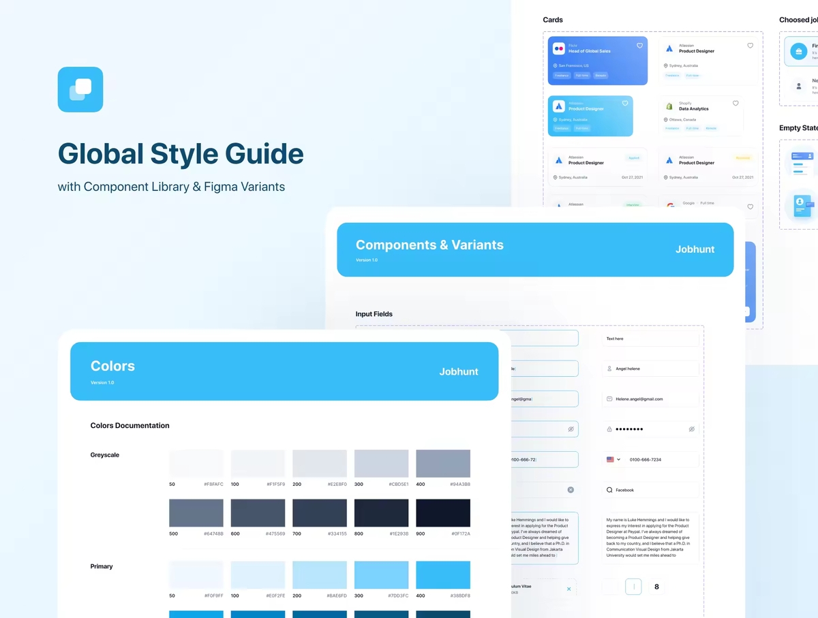Select the Greyscale 400 color swatch
Image resolution: width=818 pixels, height=618 pixels.
point(442,463)
